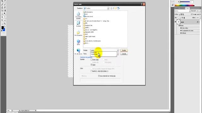The width and height of the screenshot is (202, 113).
Task: Click the lock position icon in Layers panel
Action: click(182, 18)
